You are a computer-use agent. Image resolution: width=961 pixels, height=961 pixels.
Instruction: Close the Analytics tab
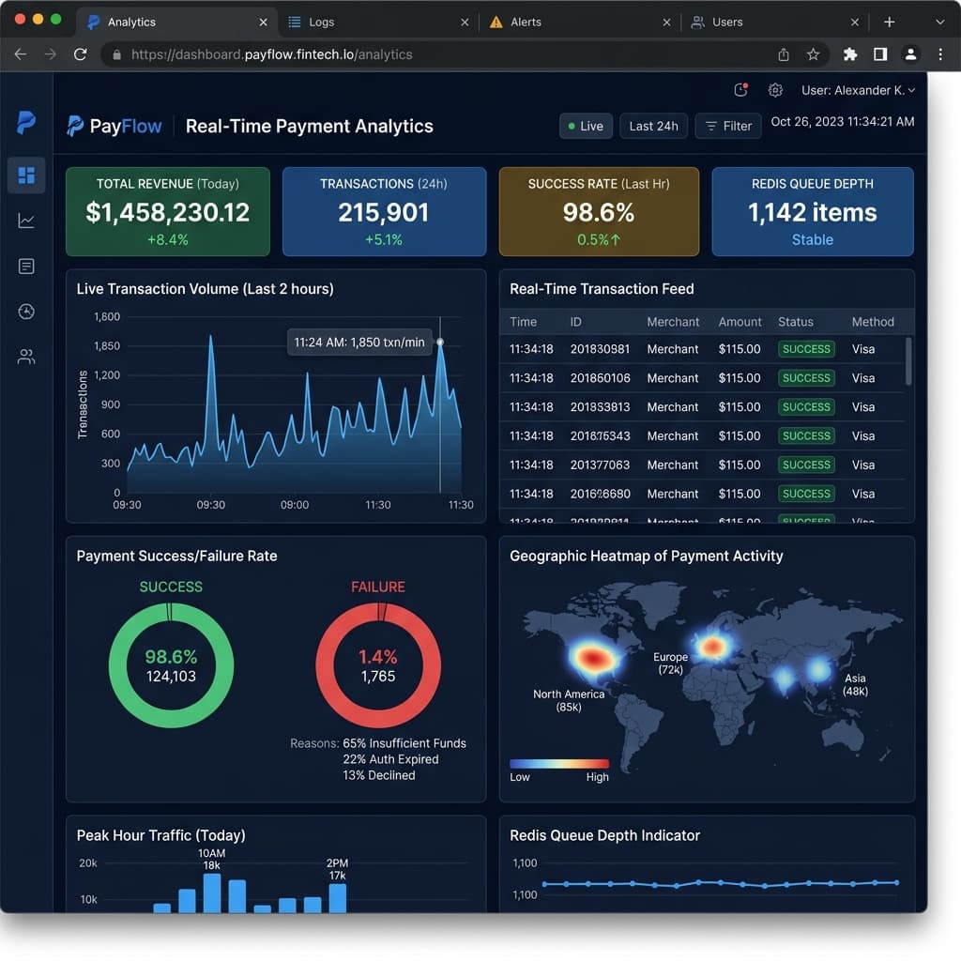[x=263, y=23]
